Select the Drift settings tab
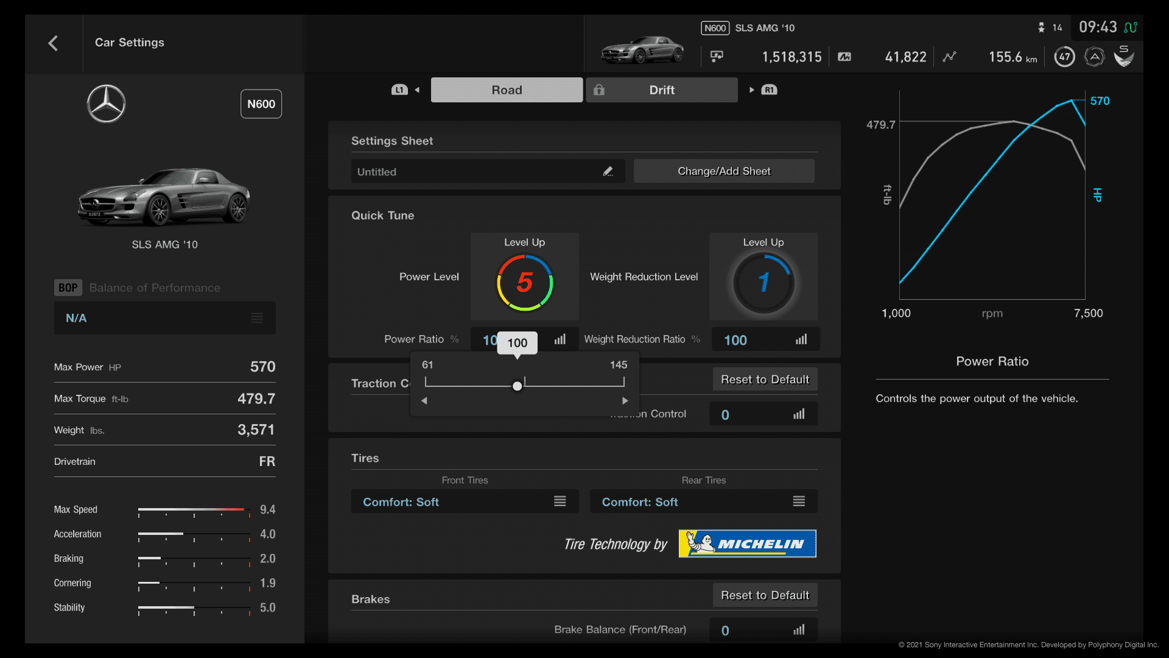The height and width of the screenshot is (658, 1169). pyautogui.click(x=662, y=90)
